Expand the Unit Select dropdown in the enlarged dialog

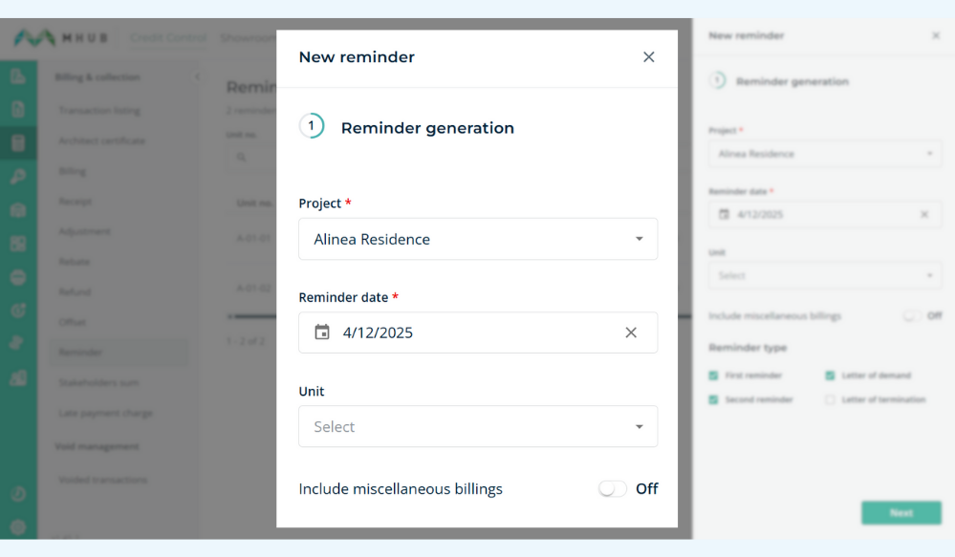tap(478, 426)
